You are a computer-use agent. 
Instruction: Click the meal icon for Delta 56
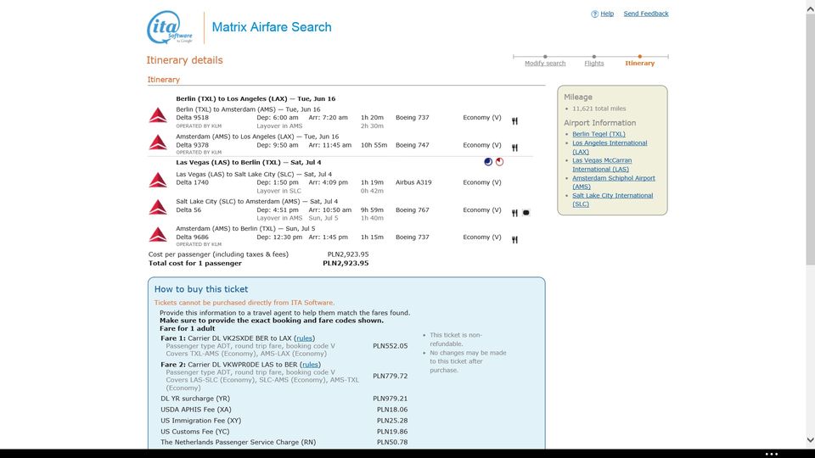(514, 213)
